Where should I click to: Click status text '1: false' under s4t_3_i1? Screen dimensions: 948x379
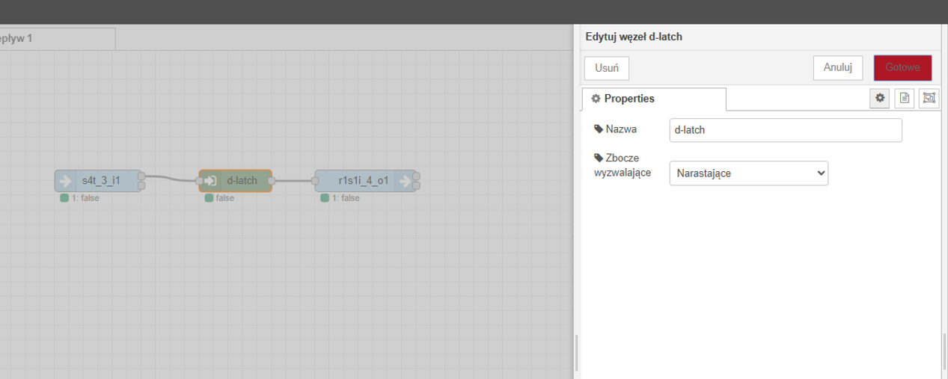[85, 198]
